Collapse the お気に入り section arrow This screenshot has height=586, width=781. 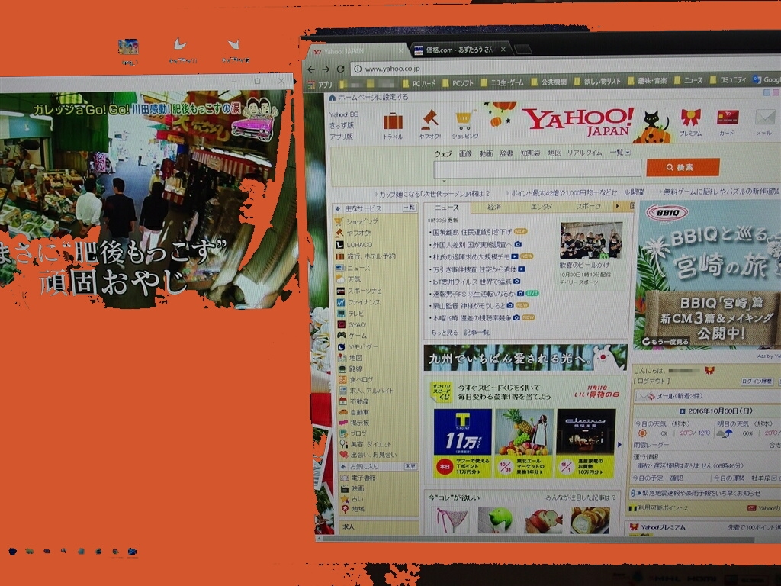[342, 467]
